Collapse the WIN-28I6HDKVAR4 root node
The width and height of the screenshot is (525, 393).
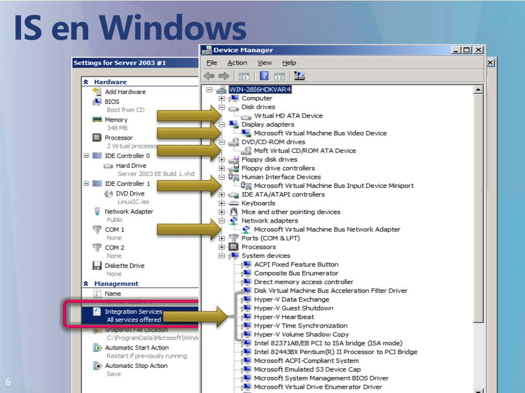click(209, 90)
